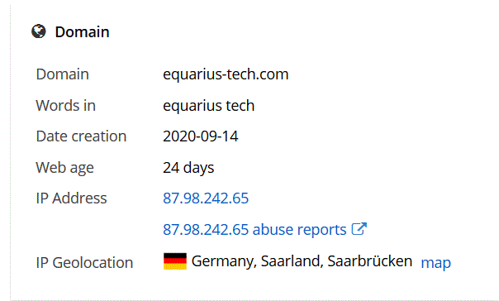The width and height of the screenshot is (499, 301).
Task: Click the 2020-09-14 creation date
Action: 201,136
